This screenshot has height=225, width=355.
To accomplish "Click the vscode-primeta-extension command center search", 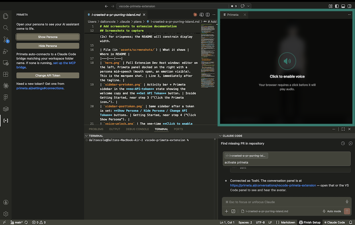I will pos(173,6).
